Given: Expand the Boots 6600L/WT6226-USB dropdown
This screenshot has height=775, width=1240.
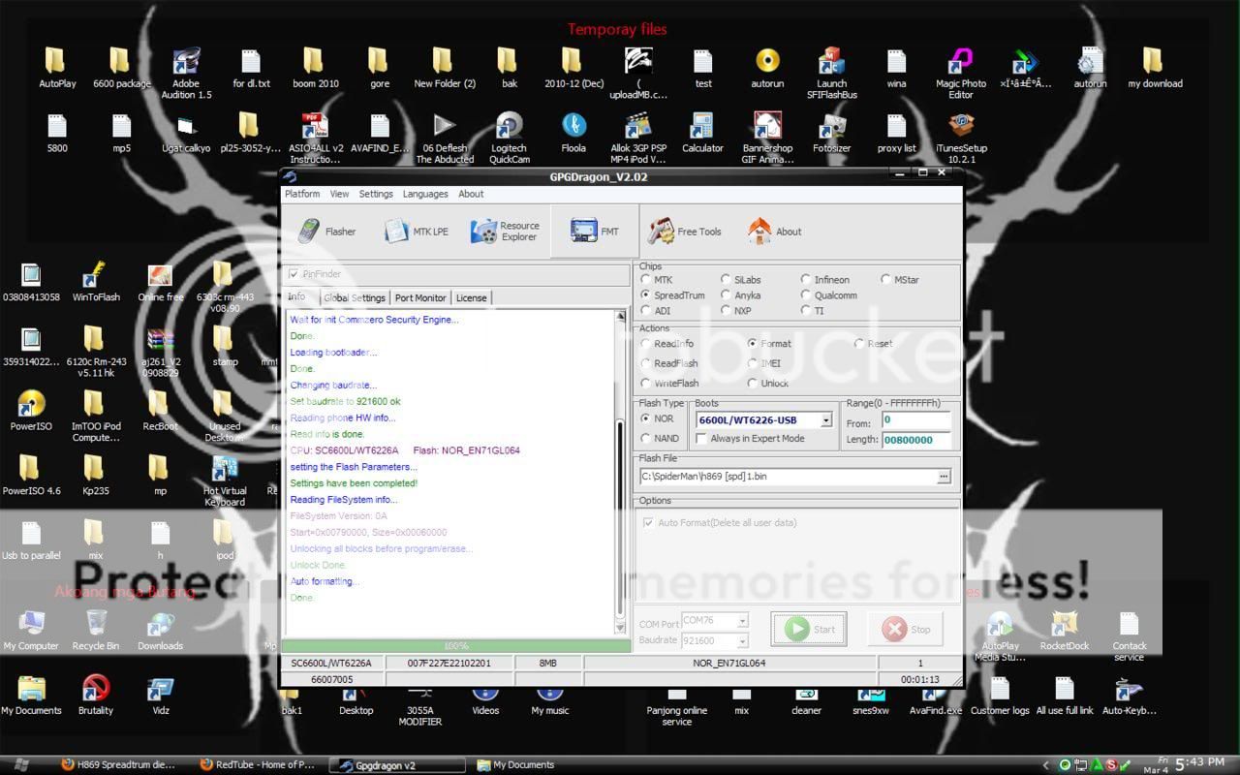Looking at the screenshot, I should (x=825, y=420).
